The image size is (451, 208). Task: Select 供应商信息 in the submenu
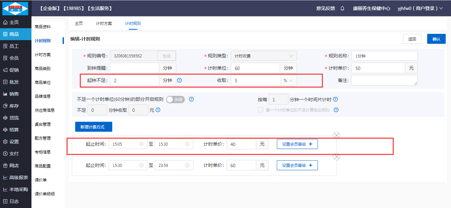click(45, 110)
